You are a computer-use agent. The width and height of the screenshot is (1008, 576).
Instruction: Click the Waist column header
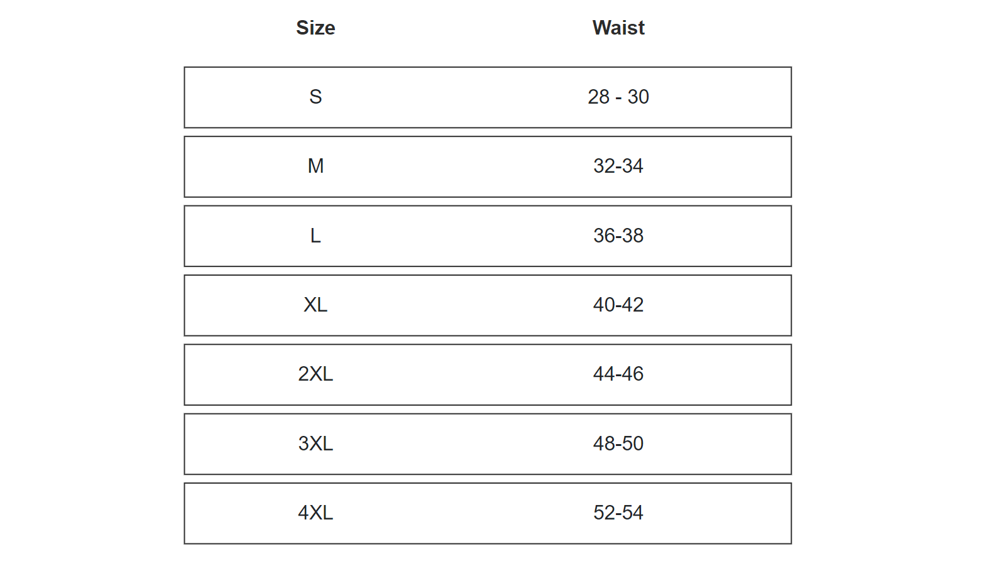point(618,28)
